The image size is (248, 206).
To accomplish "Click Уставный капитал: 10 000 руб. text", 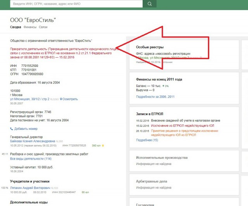I will click(32, 167).
